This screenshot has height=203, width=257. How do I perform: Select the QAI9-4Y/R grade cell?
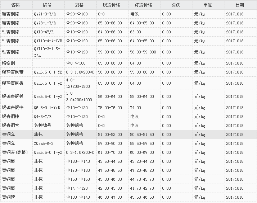click(x=44, y=32)
